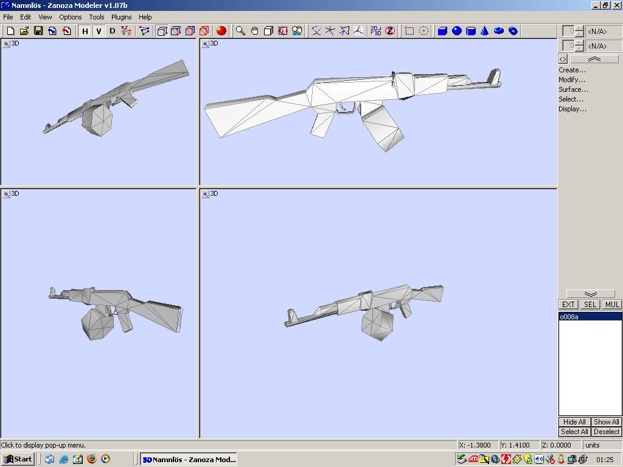Click the blue torus primitive icon
Screen dimensions: 623x467
pyautogui.click(x=499, y=31)
